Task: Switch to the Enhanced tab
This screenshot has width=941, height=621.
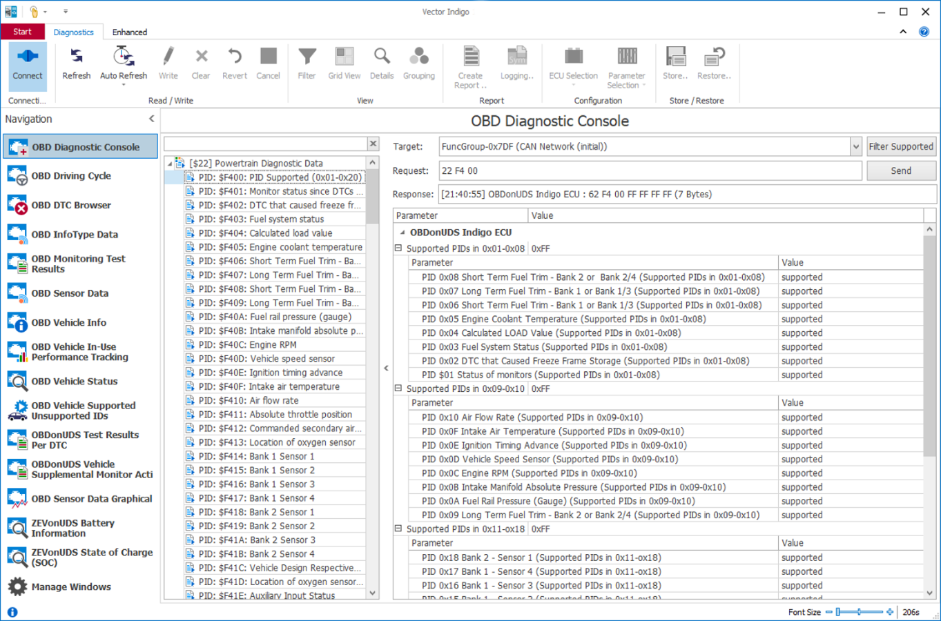Action: [130, 32]
